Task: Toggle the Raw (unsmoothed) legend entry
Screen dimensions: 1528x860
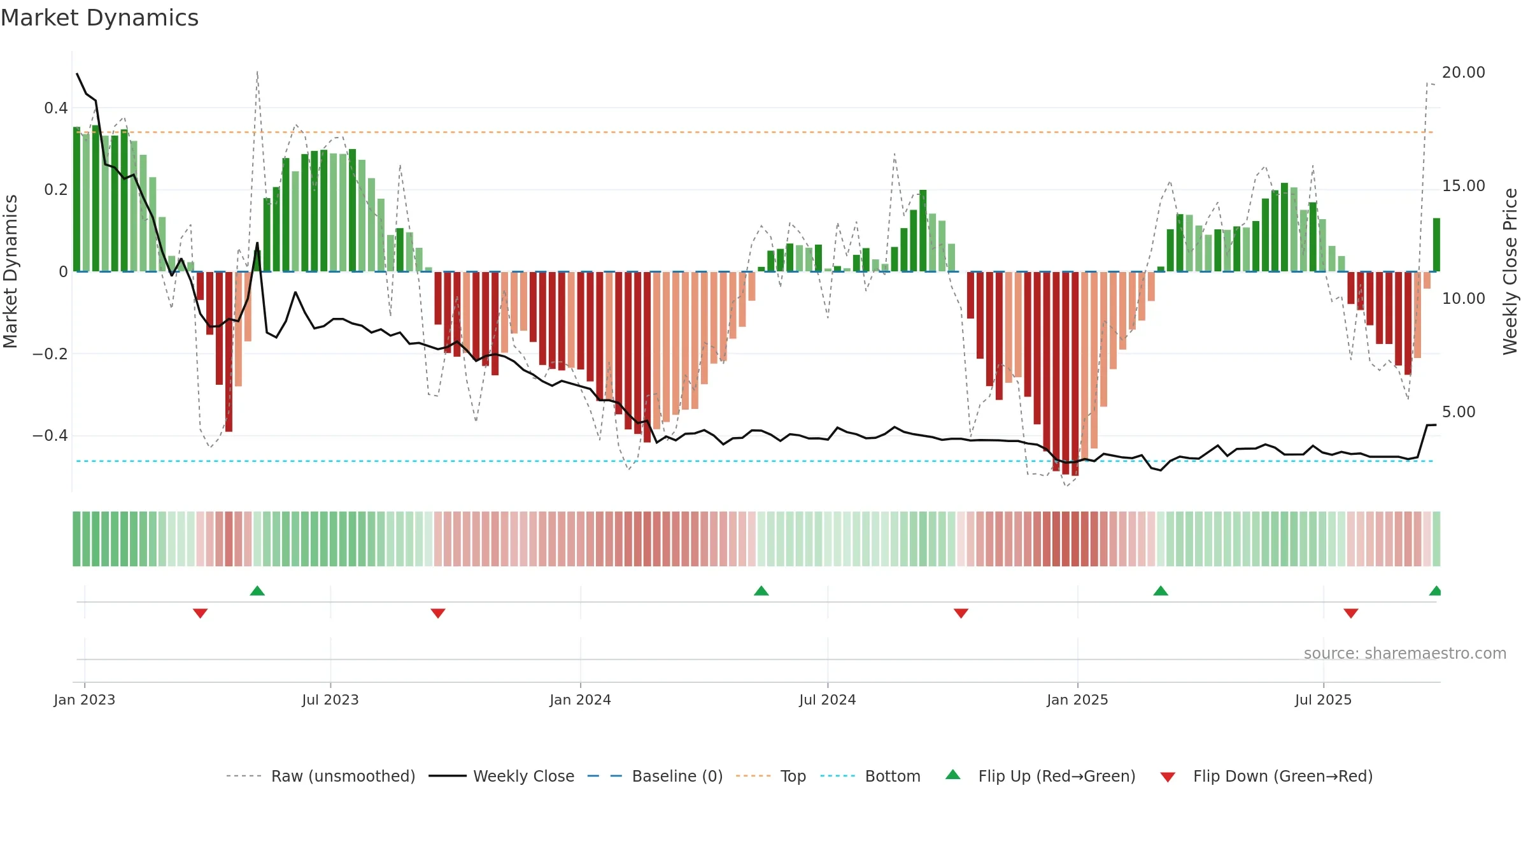Action: (x=321, y=776)
